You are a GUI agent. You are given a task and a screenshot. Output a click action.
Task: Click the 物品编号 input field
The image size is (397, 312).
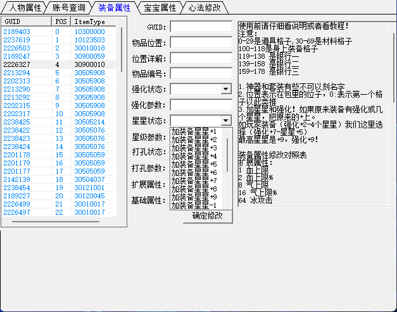[x=201, y=74]
